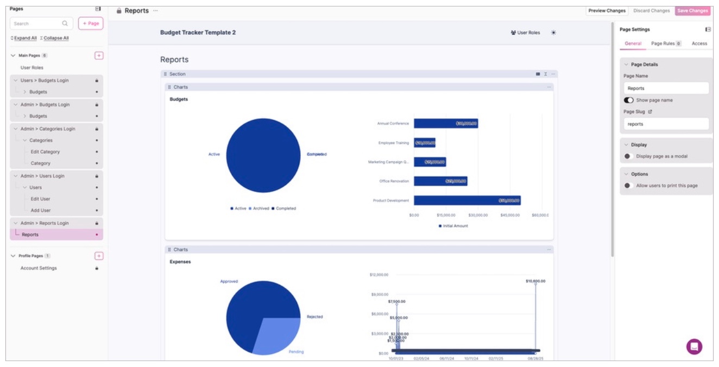Collapse the Page Settings panel icon

coord(708,29)
